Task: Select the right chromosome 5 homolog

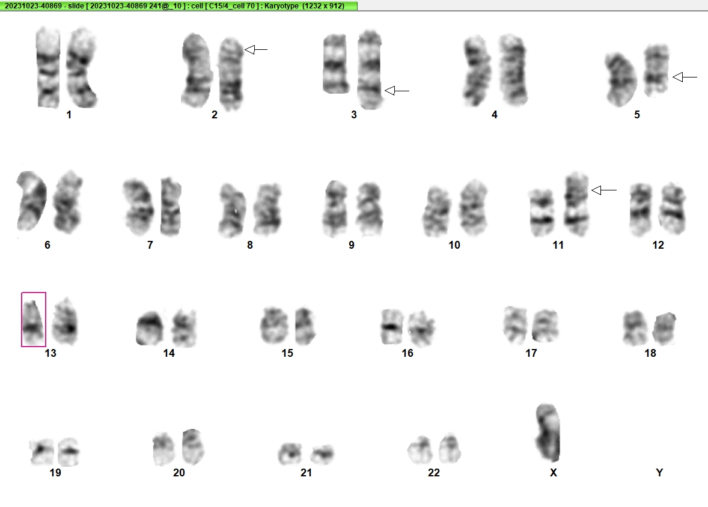Action: (x=656, y=70)
